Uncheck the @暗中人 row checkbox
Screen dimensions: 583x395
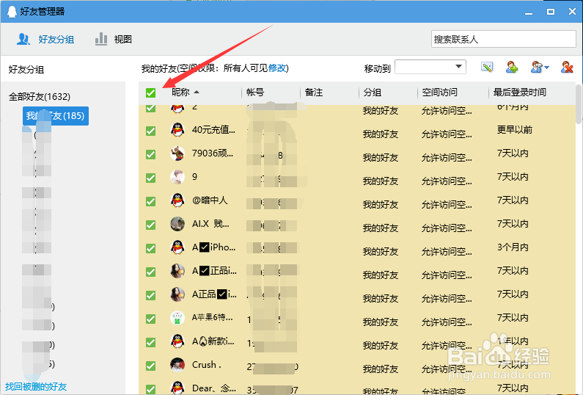pos(150,201)
